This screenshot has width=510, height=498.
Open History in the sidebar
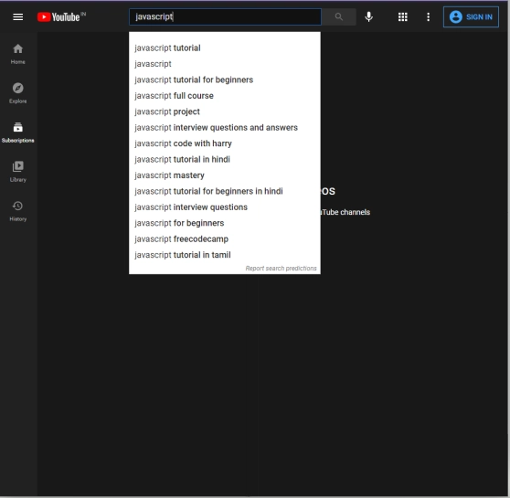[x=18, y=211]
